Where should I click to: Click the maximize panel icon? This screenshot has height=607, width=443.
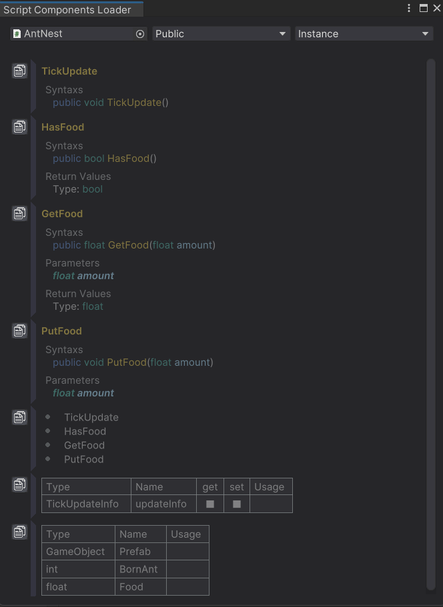(x=424, y=8)
